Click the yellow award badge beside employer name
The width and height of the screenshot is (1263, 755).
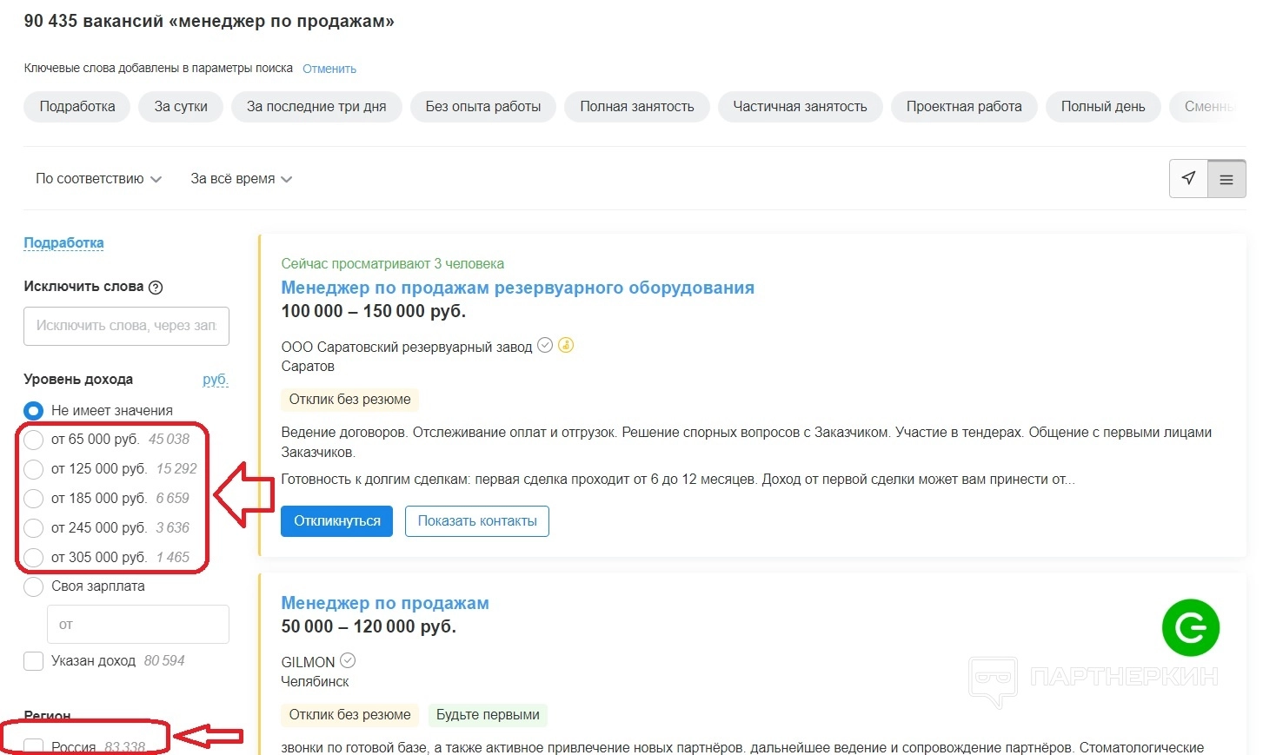point(566,346)
